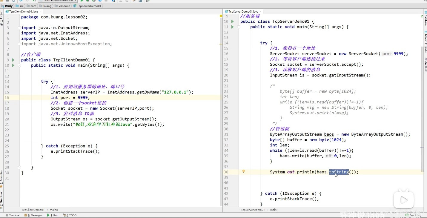Collapse server main method fold at line 11

click(x=238, y=27)
